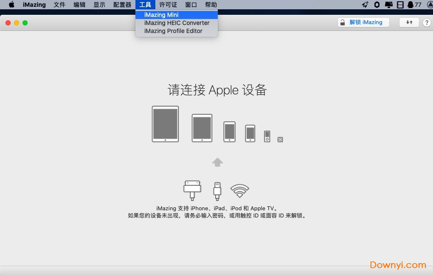Image resolution: width=433 pixels, height=275 pixels.
Task: Open the 文件 menu
Action: coord(59,5)
